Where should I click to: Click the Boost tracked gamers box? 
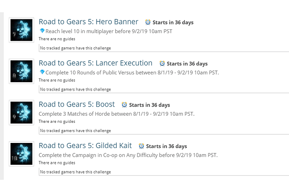click(x=163, y=130)
